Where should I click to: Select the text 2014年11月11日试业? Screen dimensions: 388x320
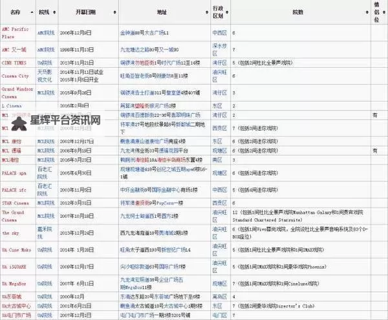pyautogui.click(x=81, y=72)
